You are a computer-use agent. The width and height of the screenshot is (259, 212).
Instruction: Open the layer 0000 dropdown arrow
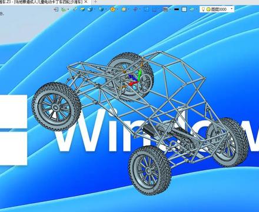pos(232,9)
